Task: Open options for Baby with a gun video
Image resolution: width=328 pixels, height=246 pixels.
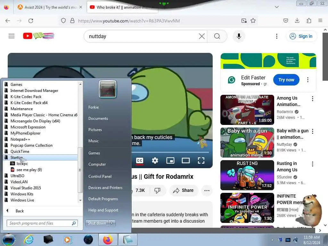Action: [313, 131]
